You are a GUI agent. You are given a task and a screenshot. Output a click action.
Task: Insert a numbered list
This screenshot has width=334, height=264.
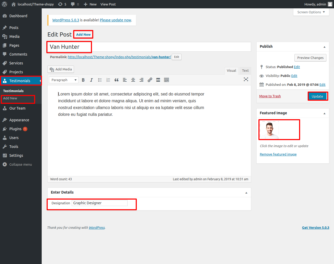point(108,80)
